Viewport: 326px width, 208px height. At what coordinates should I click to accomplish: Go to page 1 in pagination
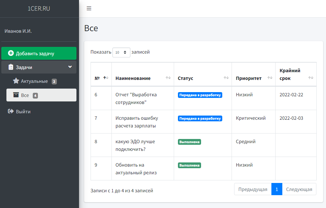click(277, 189)
